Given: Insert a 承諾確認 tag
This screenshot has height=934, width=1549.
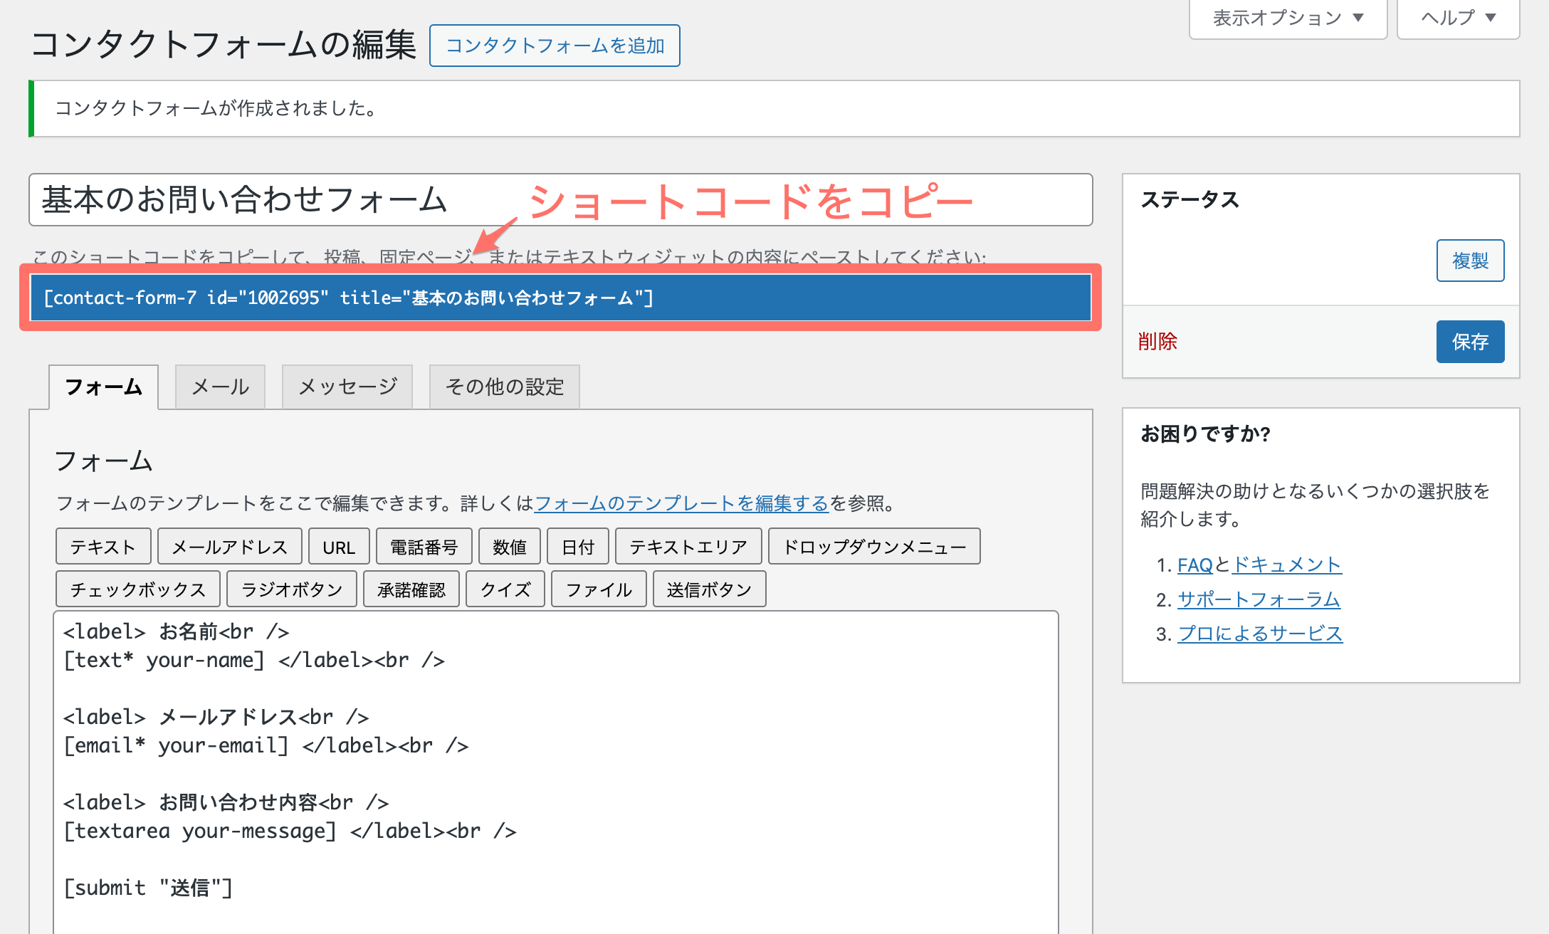Looking at the screenshot, I should pyautogui.click(x=411, y=589).
